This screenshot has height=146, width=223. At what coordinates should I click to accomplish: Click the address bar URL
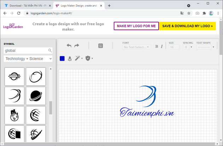pyautogui.click(x=51, y=13)
